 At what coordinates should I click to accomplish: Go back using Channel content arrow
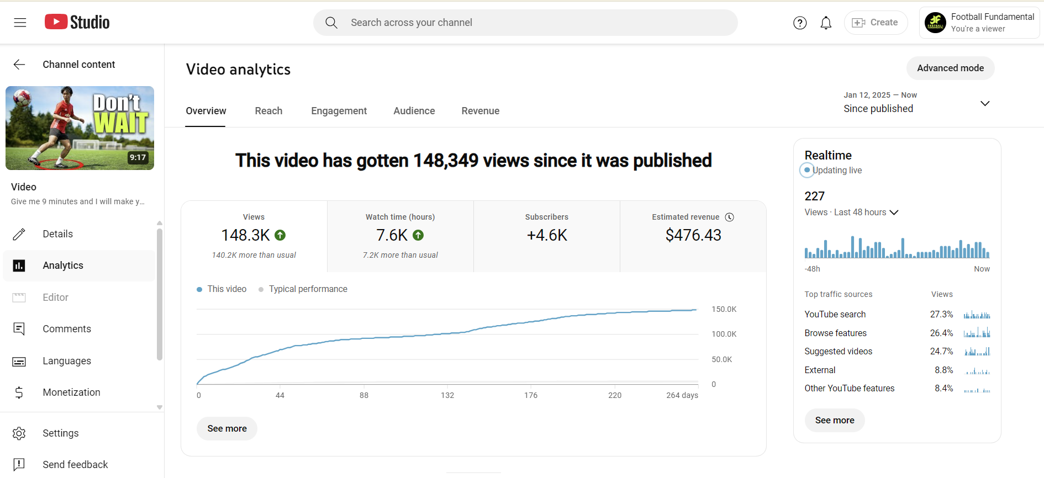click(19, 65)
